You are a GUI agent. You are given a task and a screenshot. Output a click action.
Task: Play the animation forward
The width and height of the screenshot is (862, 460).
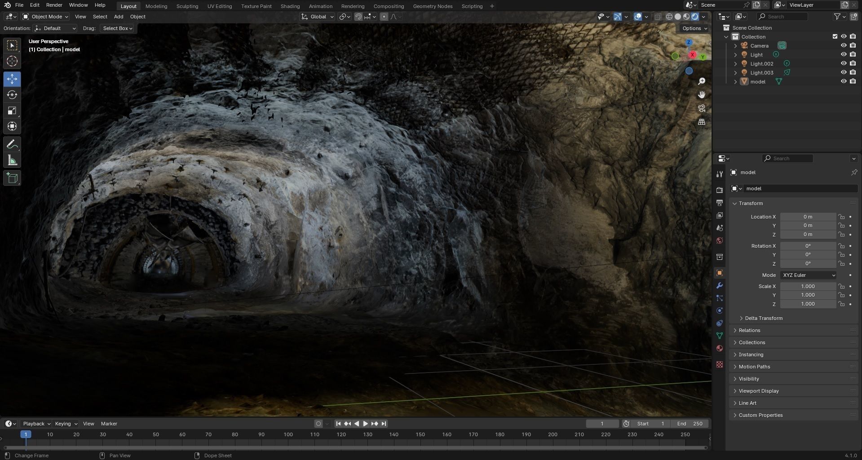coord(365,424)
